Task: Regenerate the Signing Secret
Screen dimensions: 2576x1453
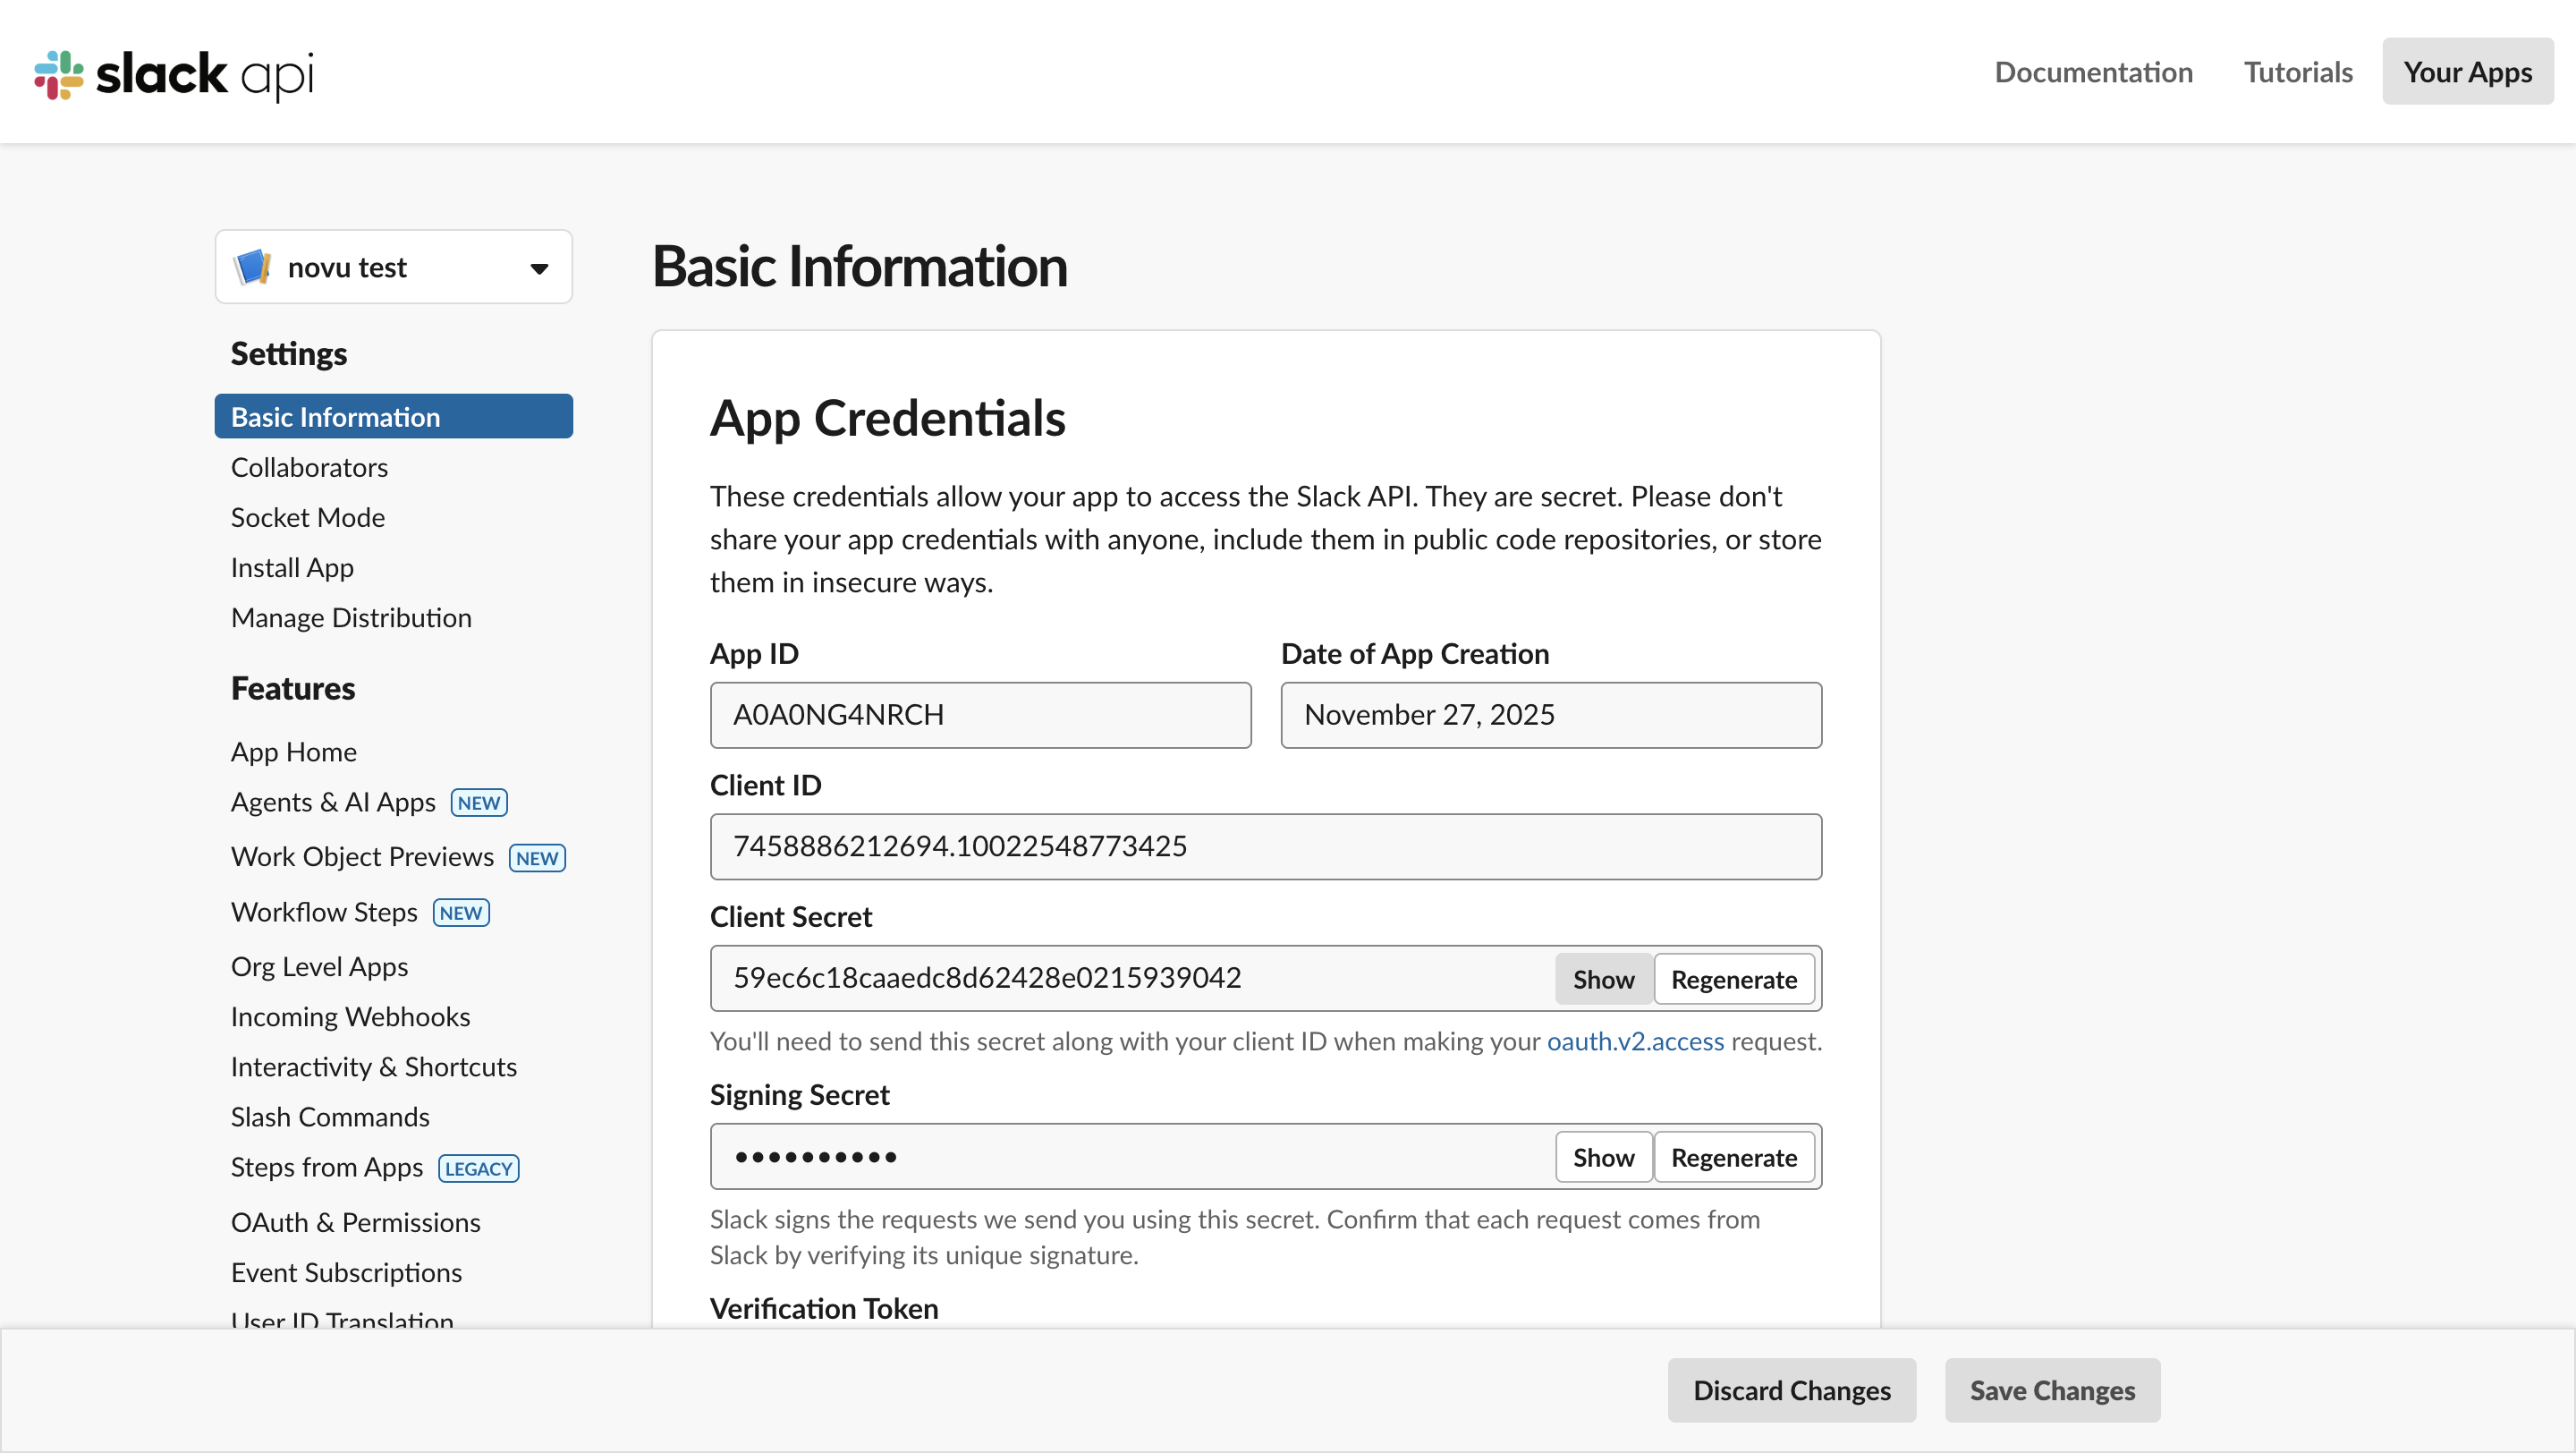Action: [1733, 1157]
